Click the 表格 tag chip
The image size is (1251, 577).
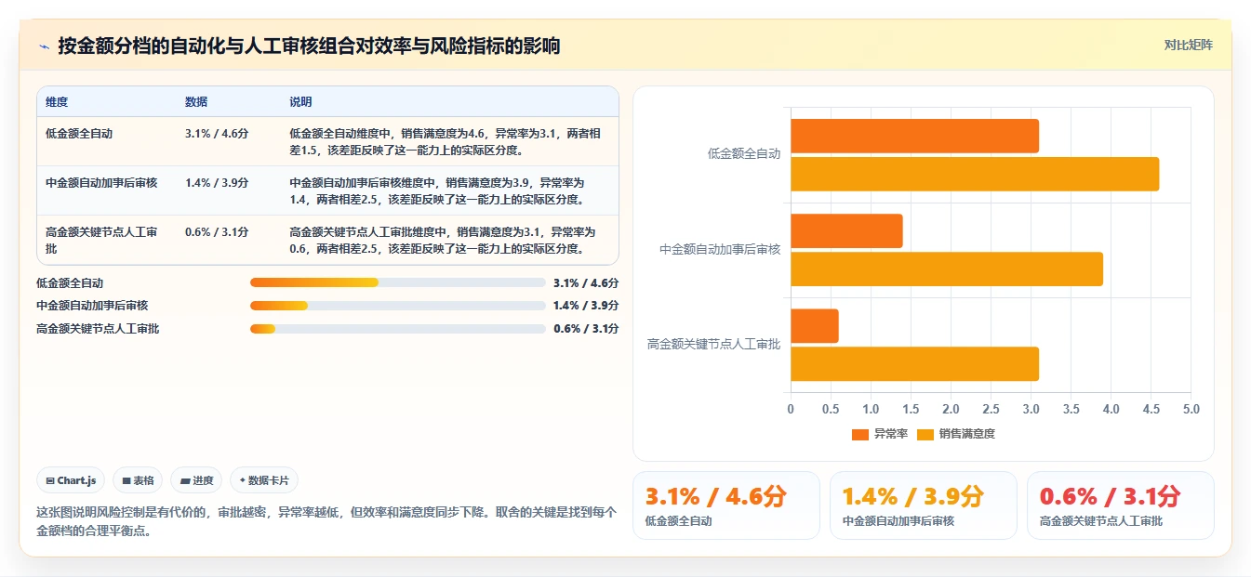138,480
